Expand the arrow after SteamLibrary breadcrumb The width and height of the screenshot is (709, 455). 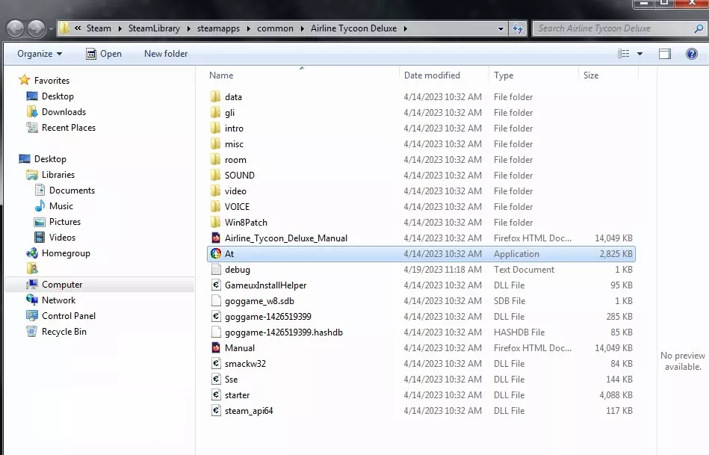coord(188,28)
